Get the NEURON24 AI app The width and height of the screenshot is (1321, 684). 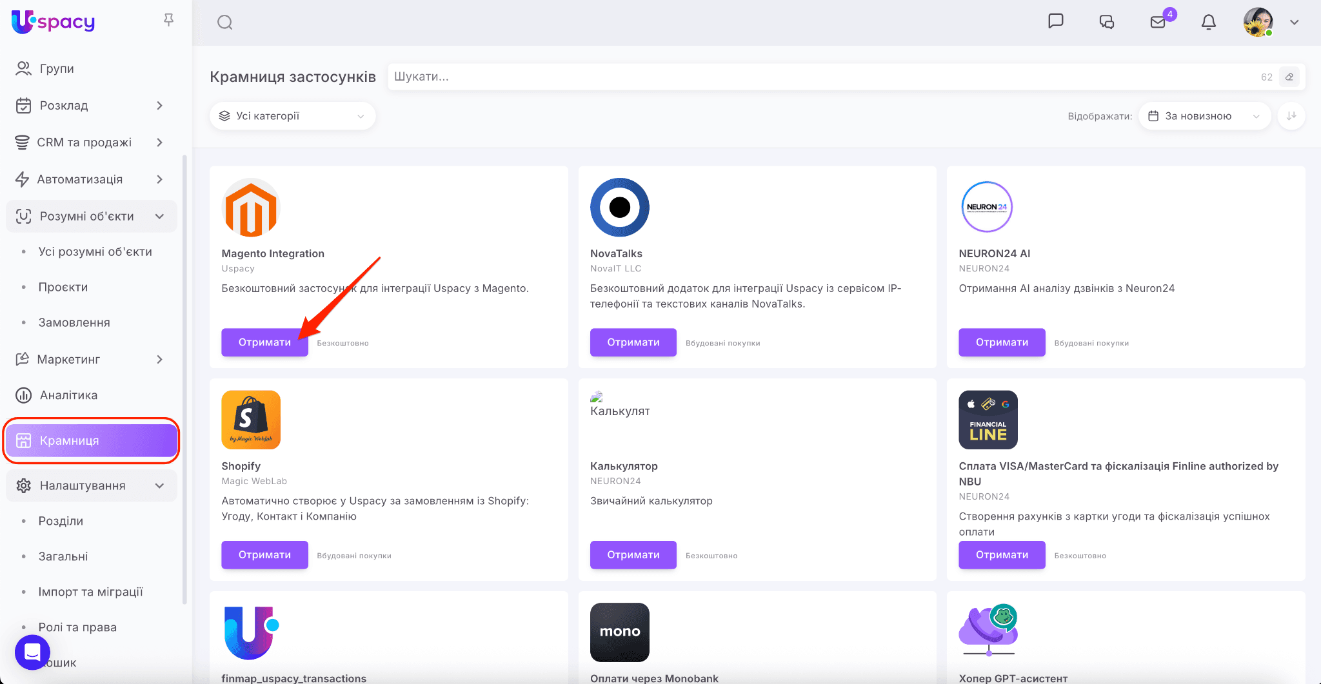tap(1002, 342)
